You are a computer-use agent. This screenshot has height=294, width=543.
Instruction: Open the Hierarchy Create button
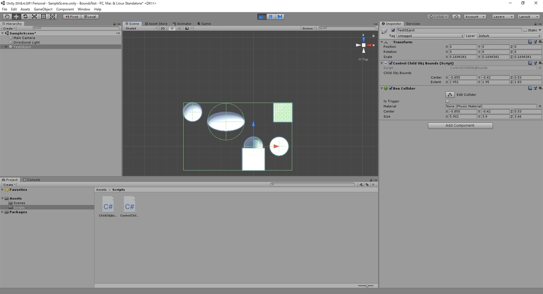[9, 28]
